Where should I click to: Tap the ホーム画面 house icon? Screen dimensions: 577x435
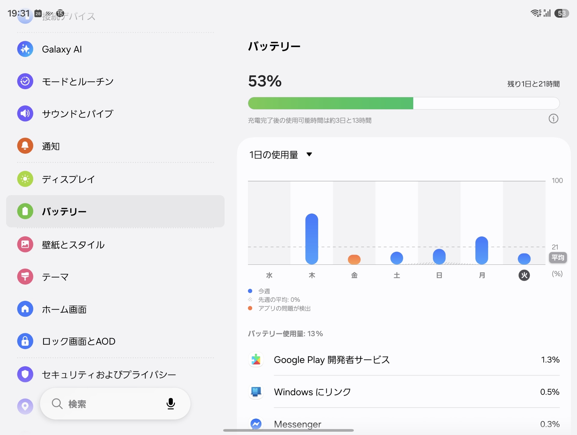[25, 309]
